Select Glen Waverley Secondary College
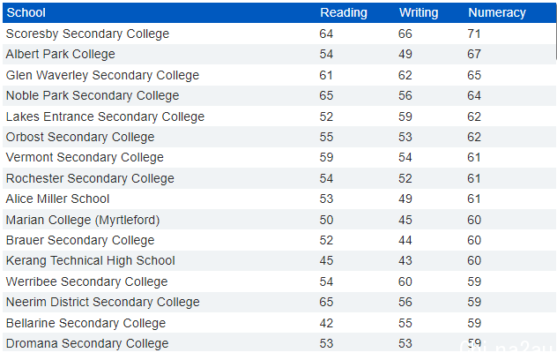The height and width of the screenshot is (360, 557). 102,75
